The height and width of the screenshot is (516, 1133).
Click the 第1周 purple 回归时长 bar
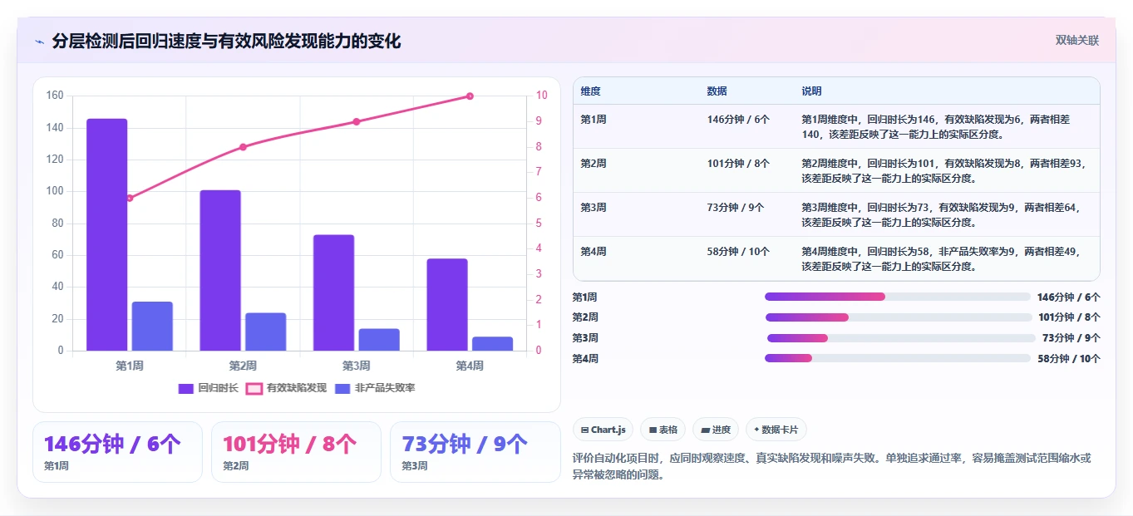(x=107, y=234)
